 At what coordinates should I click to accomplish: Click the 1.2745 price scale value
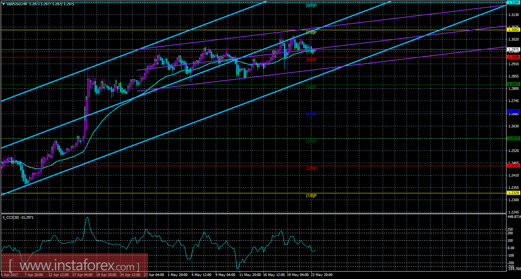(514, 101)
